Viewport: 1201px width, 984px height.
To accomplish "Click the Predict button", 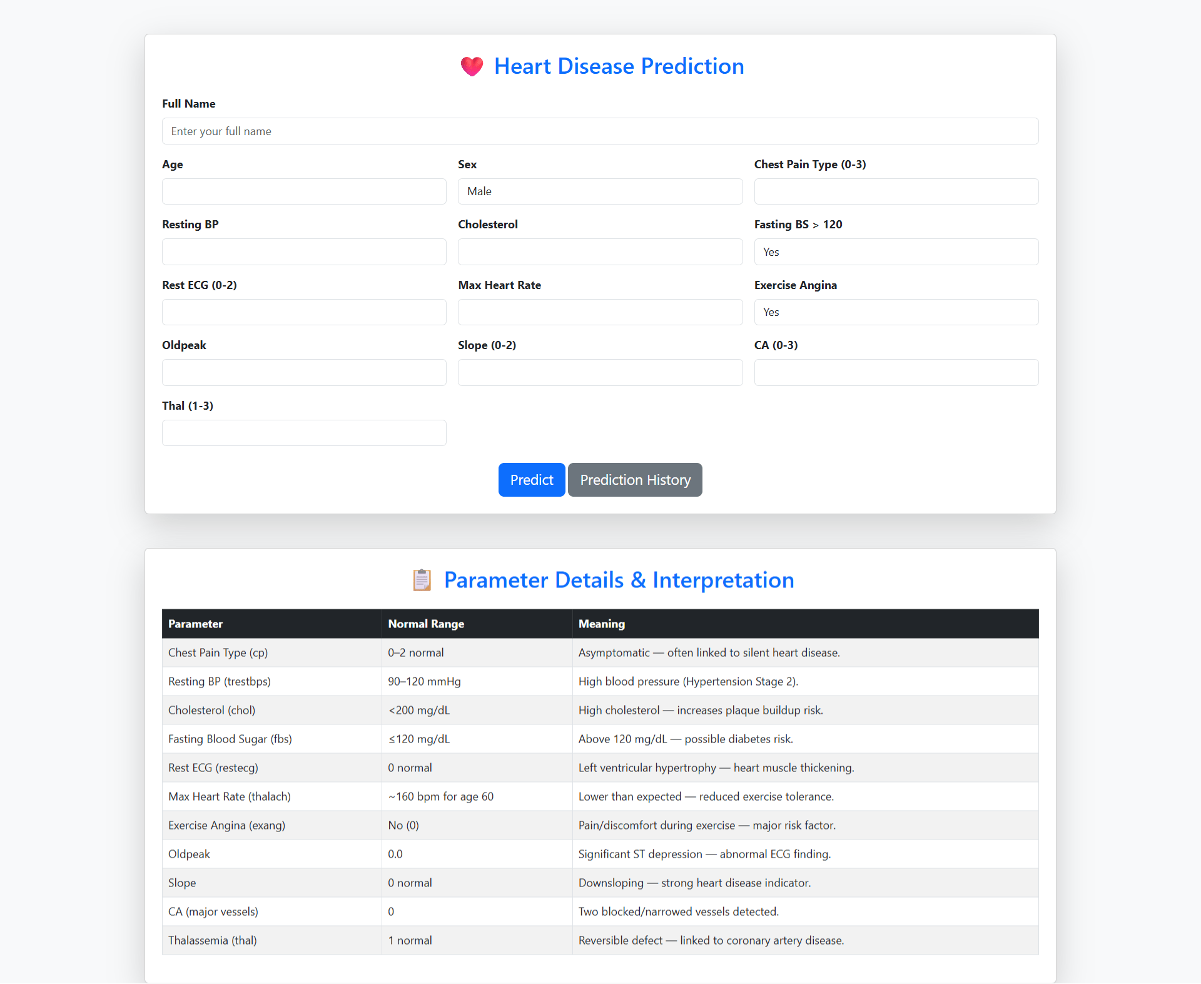I will (x=531, y=479).
